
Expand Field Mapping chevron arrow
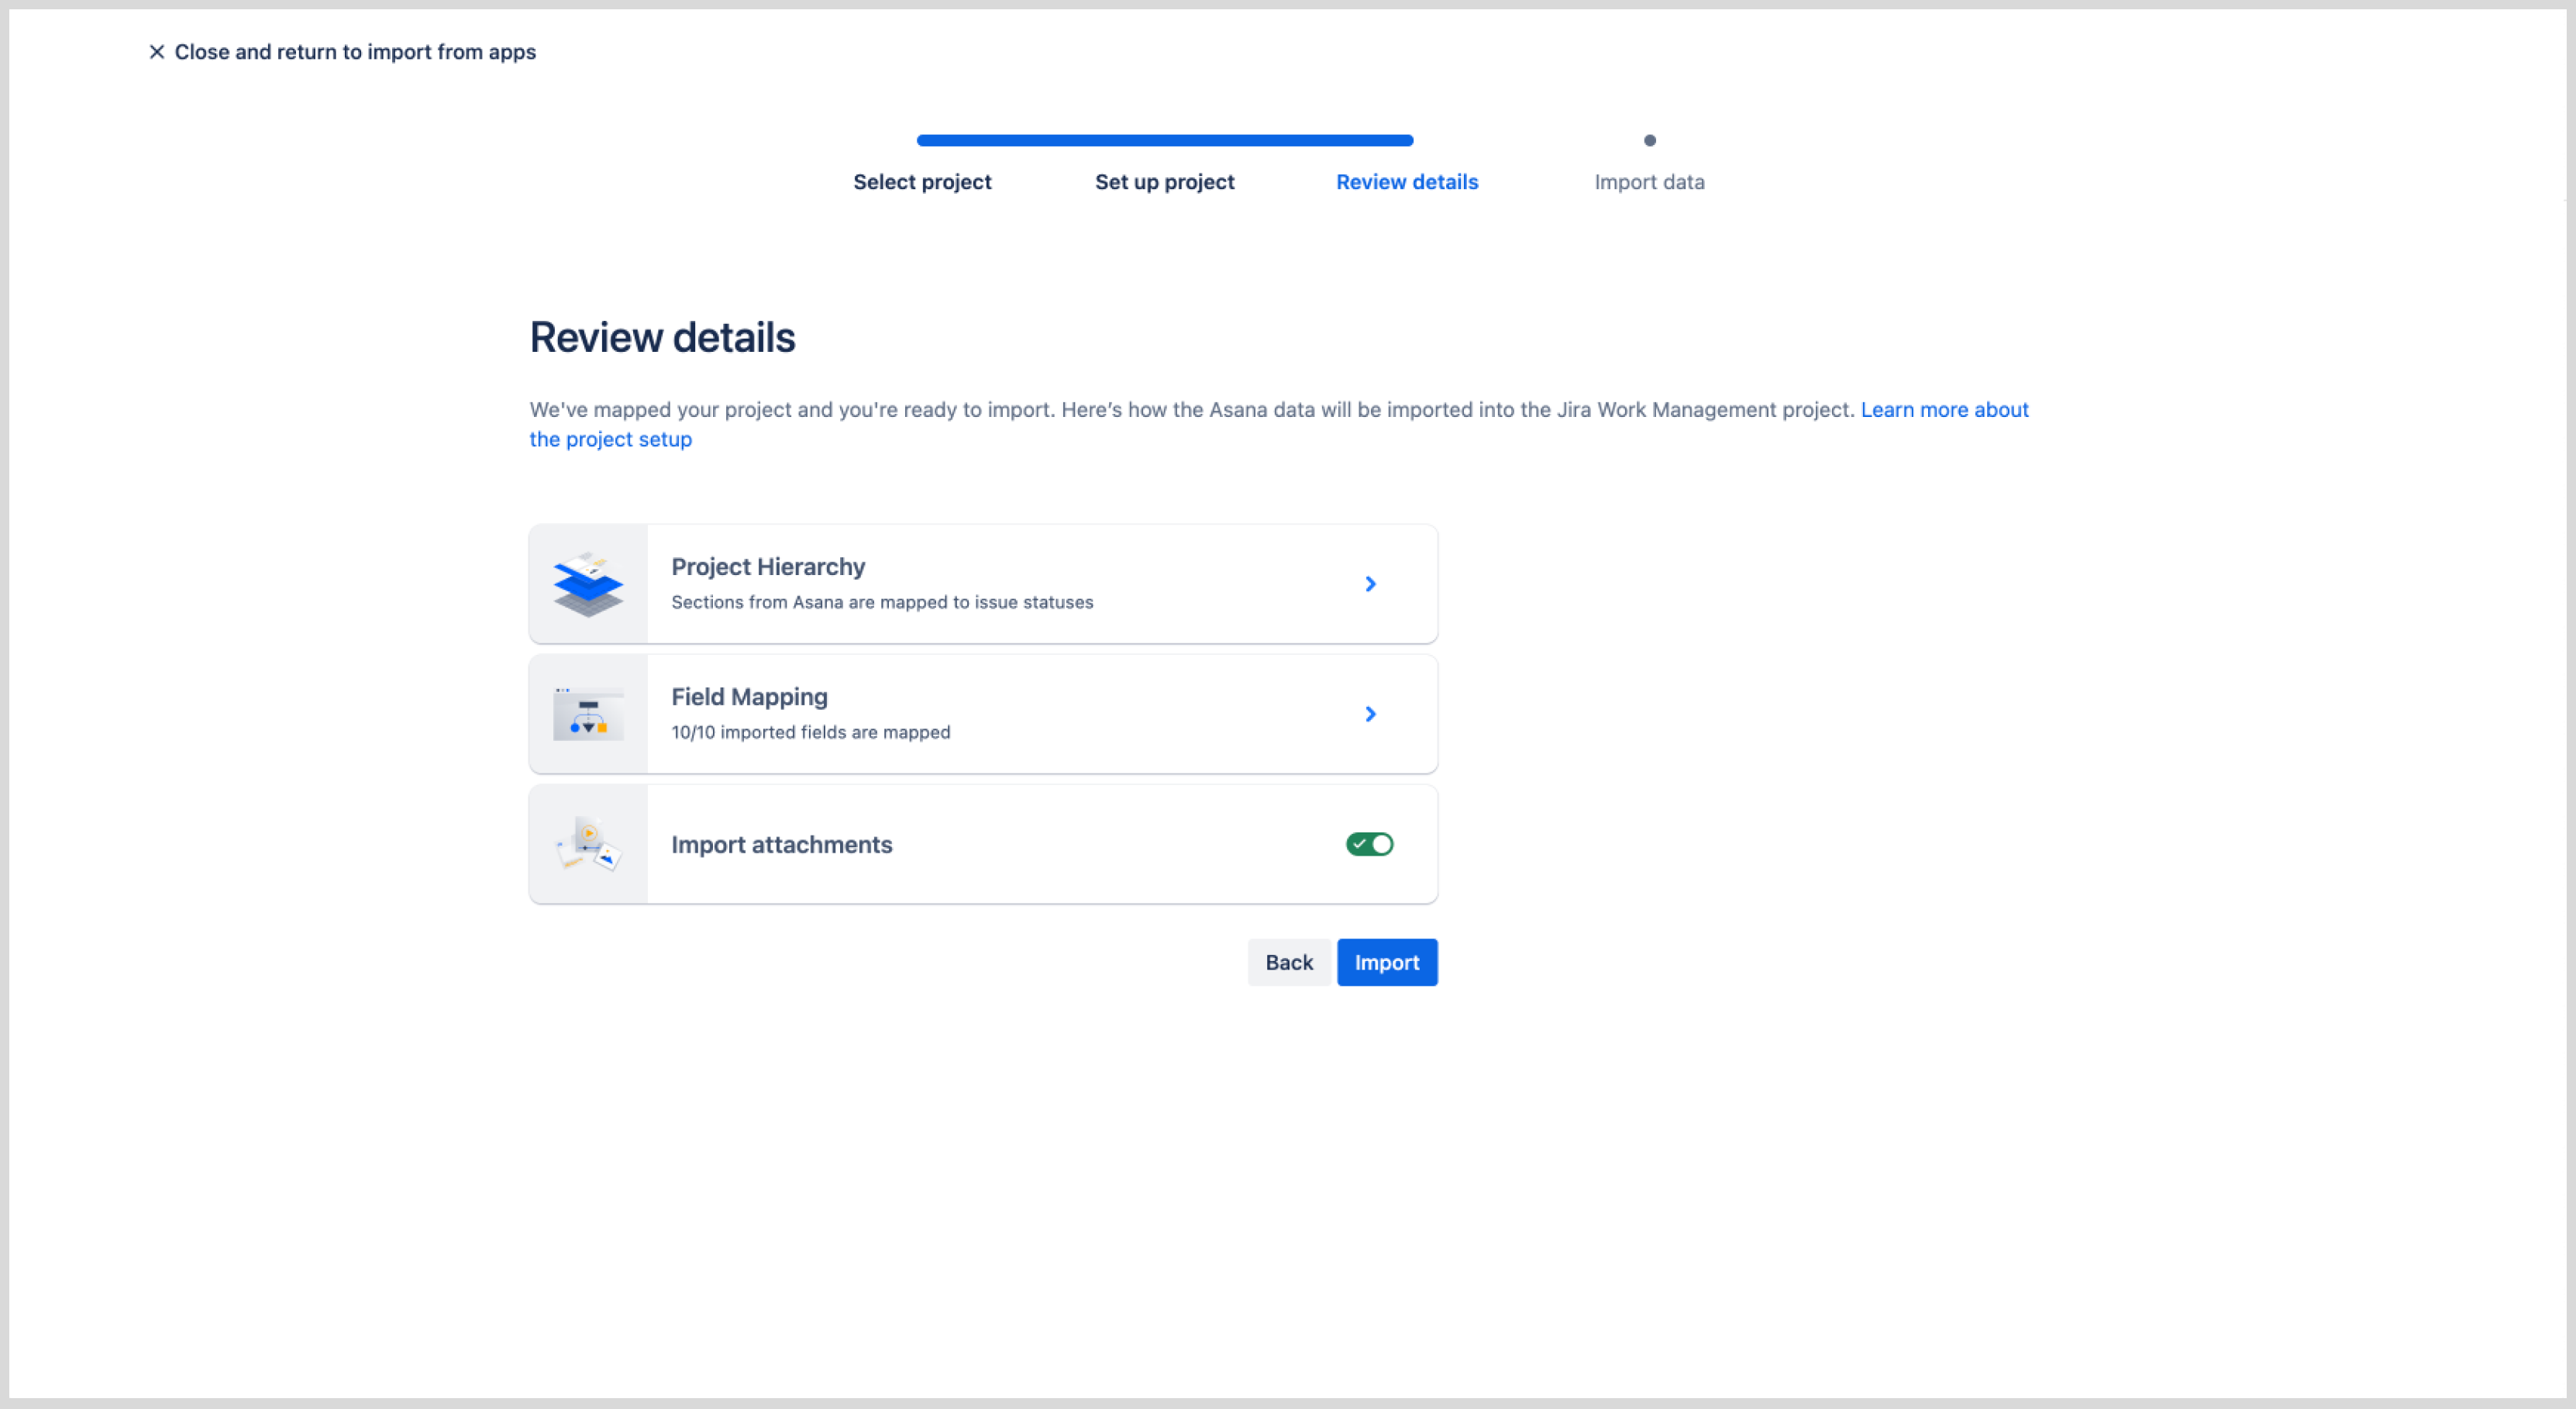1370,714
